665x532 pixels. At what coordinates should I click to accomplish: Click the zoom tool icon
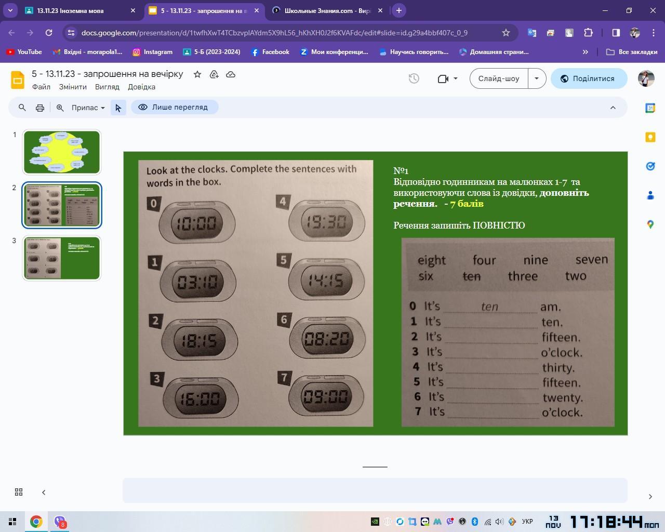pos(60,108)
